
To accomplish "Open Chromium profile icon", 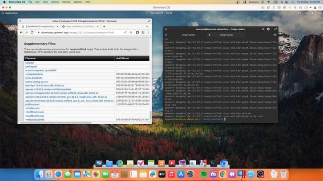I will click(143, 32).
